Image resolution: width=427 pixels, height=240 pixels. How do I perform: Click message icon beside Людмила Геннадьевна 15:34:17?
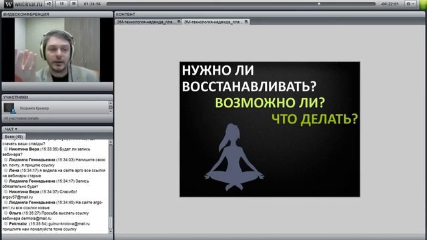[x=5, y=181]
